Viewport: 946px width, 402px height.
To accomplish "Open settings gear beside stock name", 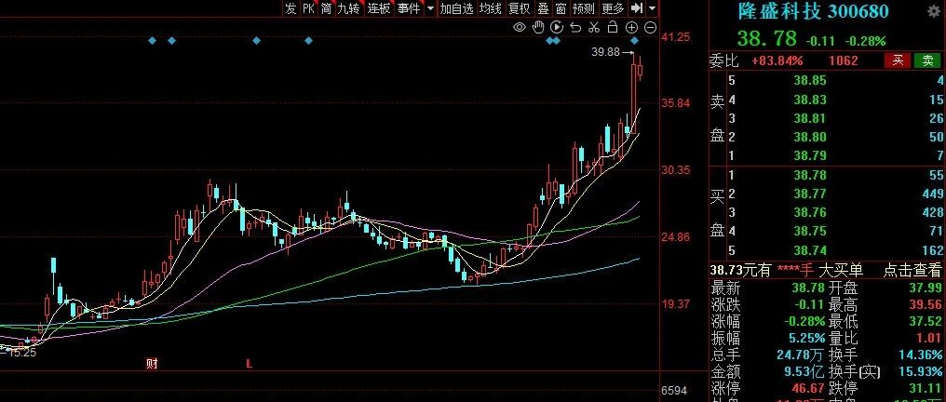I will tap(934, 12).
